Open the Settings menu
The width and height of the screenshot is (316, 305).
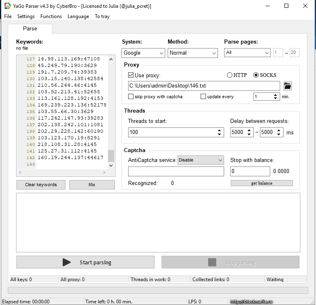click(x=26, y=16)
